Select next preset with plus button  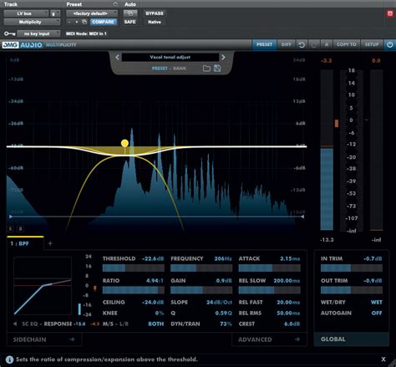(x=77, y=22)
